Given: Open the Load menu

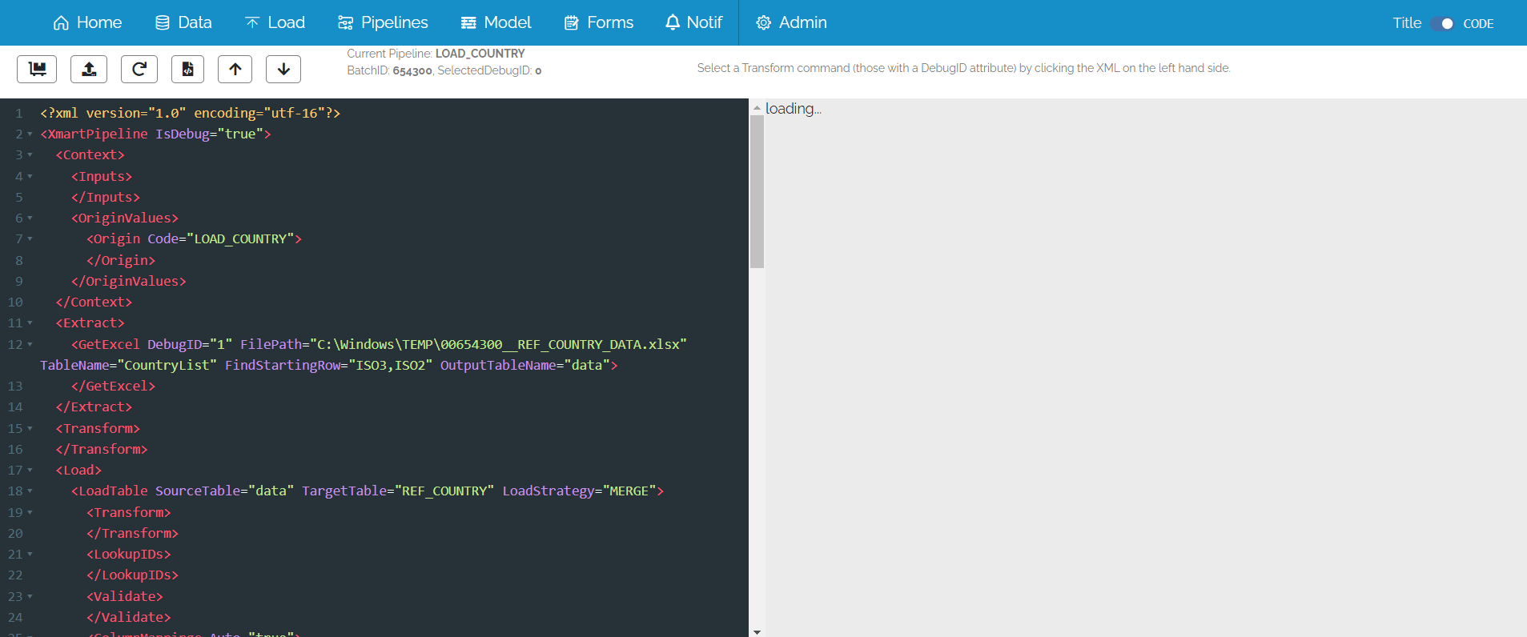Looking at the screenshot, I should (275, 22).
